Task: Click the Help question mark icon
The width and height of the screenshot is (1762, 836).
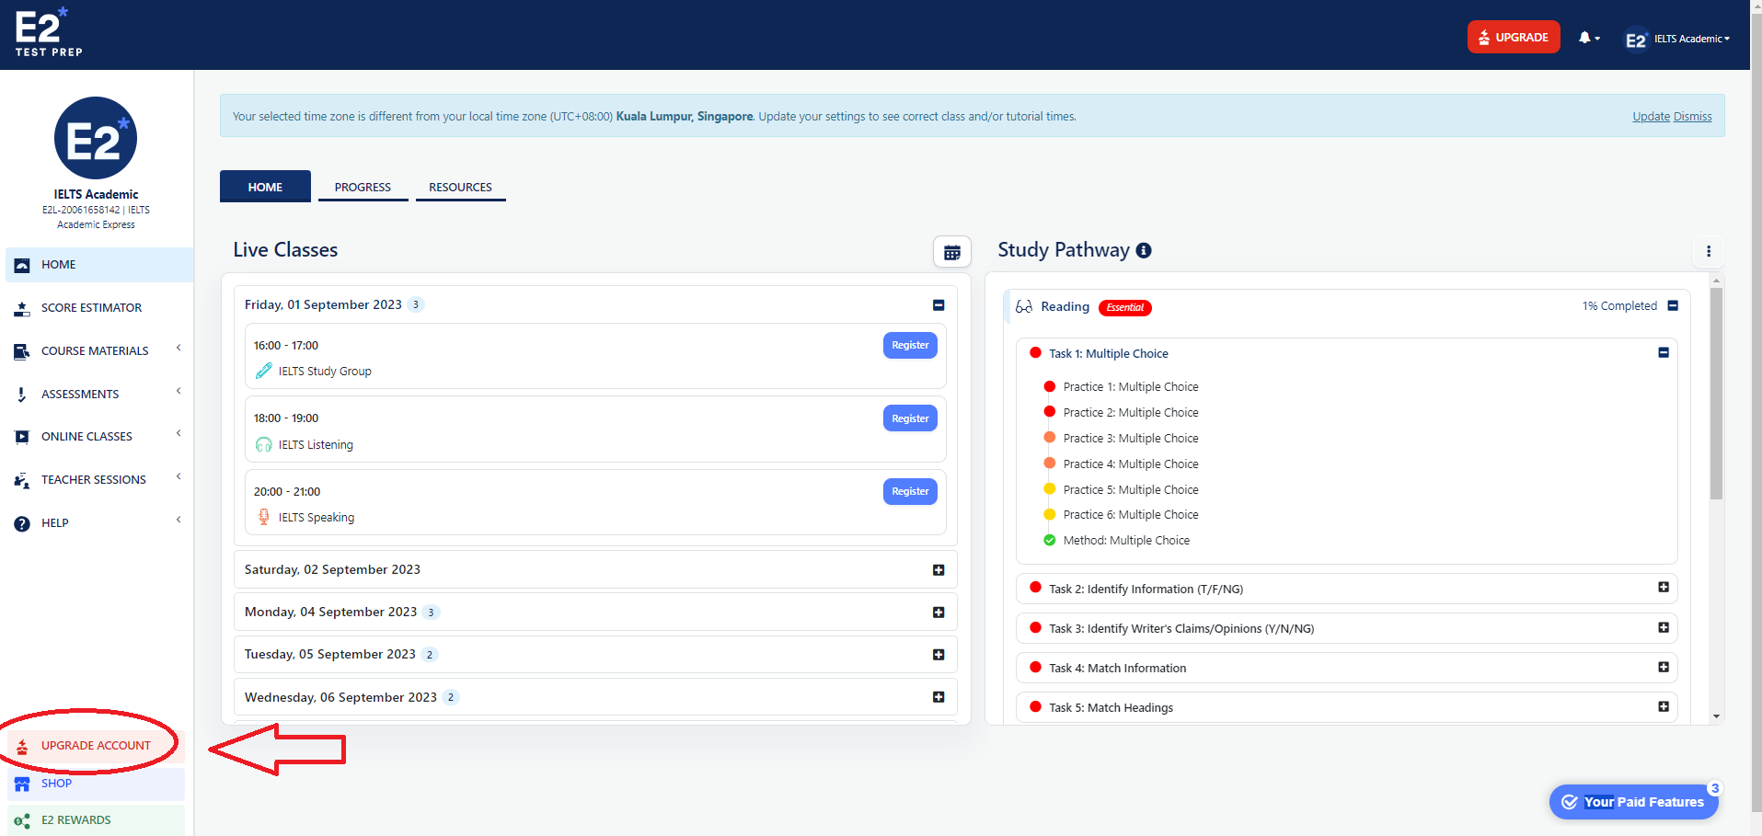Action: (x=22, y=523)
